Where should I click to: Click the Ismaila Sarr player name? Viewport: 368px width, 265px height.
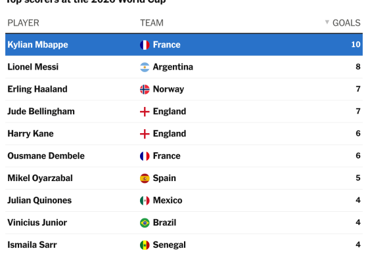pos(32,245)
